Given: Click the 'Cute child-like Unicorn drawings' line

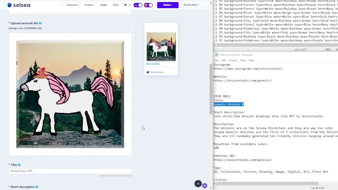Looking at the screenshot, I should tap(268, 116).
